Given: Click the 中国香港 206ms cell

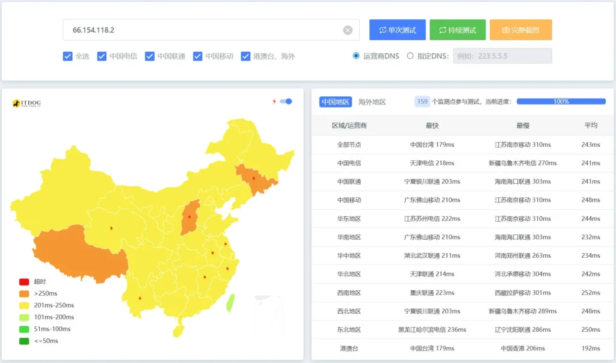Looking at the screenshot, I should point(523,348).
